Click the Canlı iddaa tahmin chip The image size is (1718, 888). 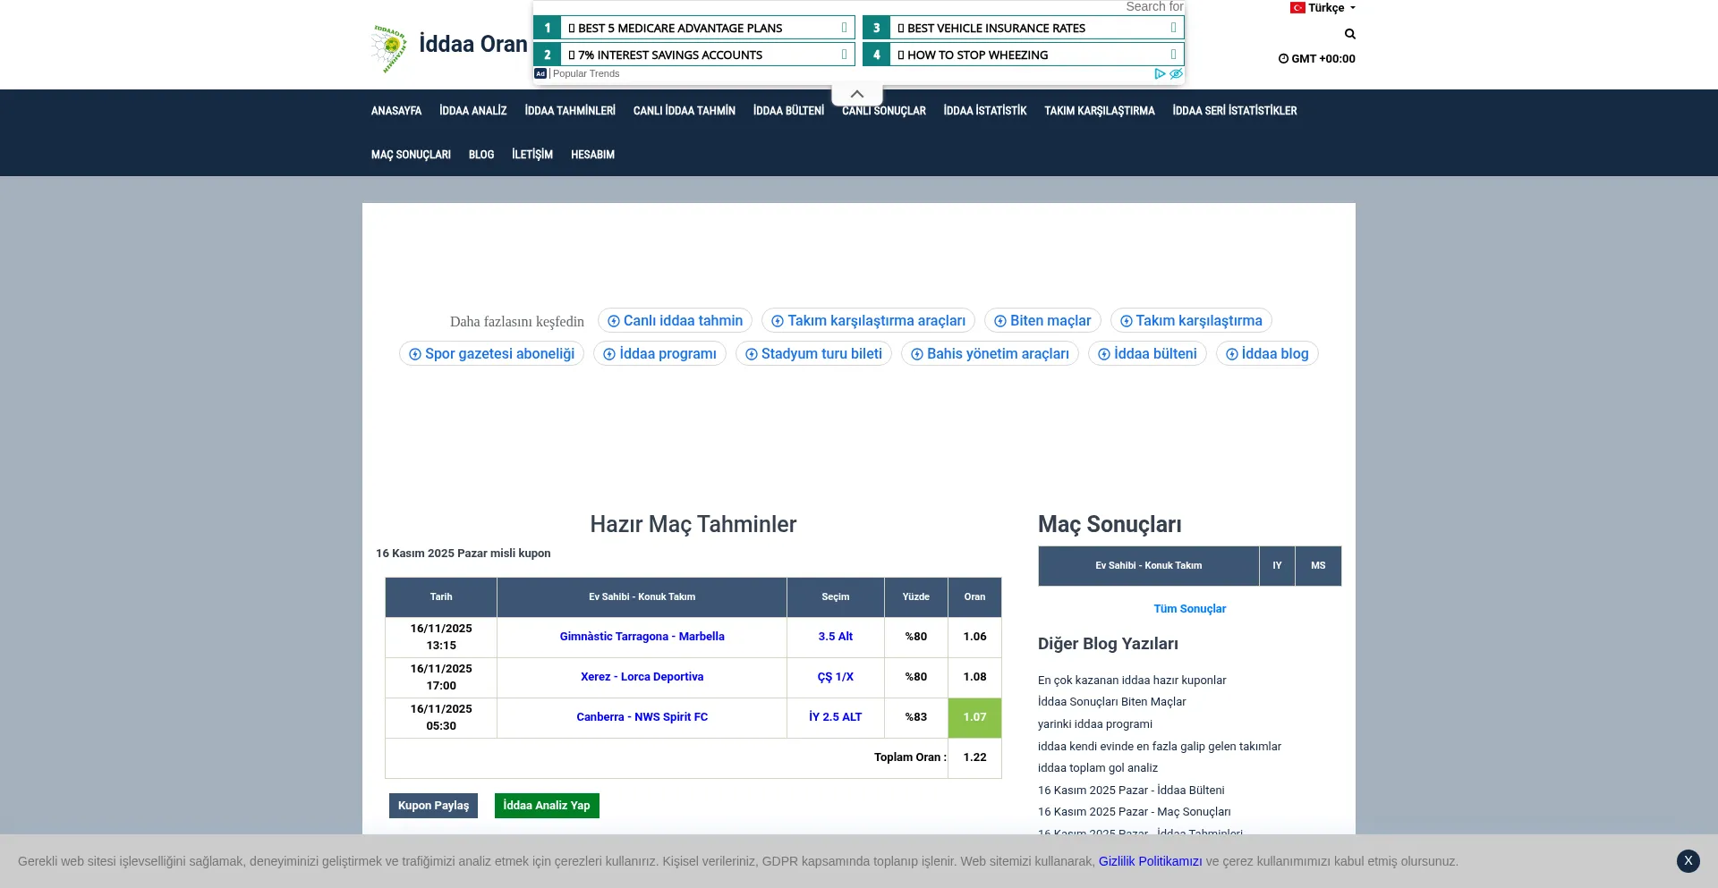click(675, 321)
